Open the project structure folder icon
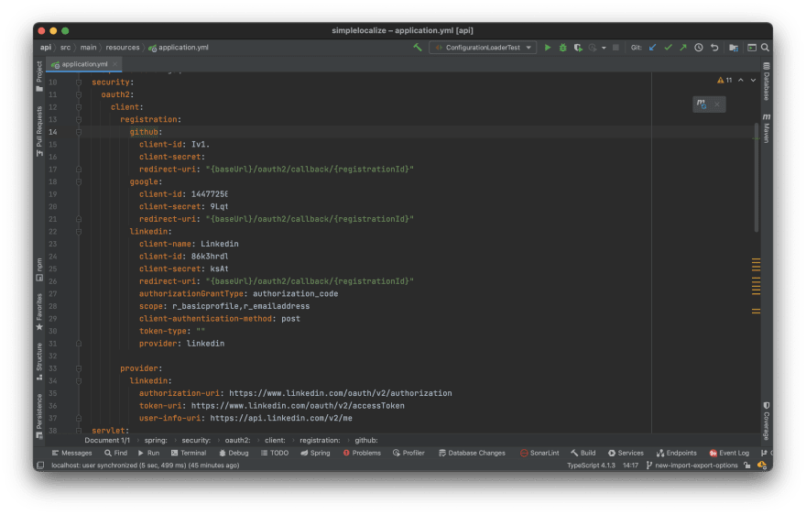The image size is (806, 515). tap(734, 48)
